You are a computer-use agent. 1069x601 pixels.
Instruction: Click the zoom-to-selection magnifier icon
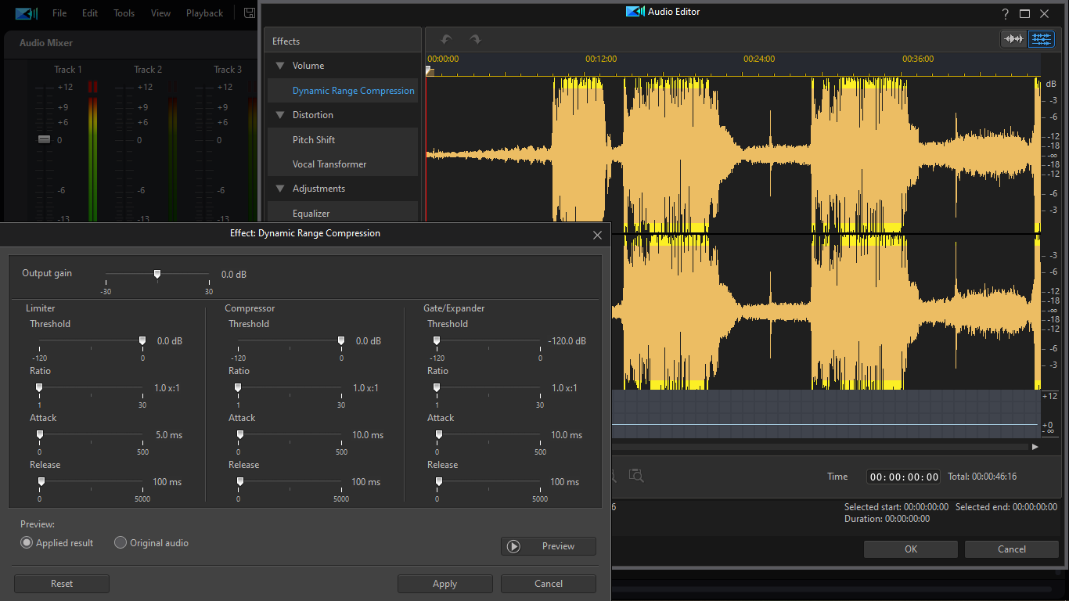pos(636,476)
